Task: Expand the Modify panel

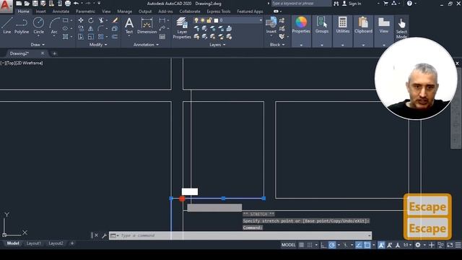Action: pos(98,45)
